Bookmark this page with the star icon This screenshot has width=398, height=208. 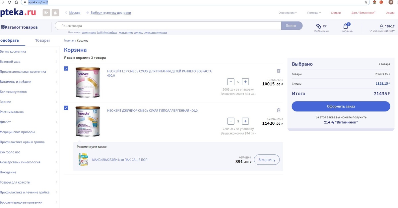click(x=366, y=2)
